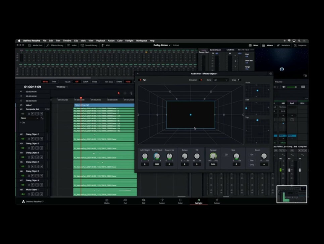The image size is (324, 244).
Task: Expand the Timeline 2 dropdown
Action: click(62, 87)
